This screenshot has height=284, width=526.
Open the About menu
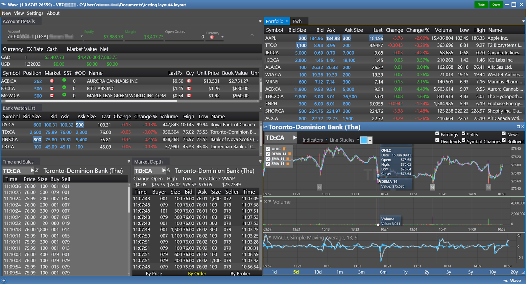click(x=53, y=13)
